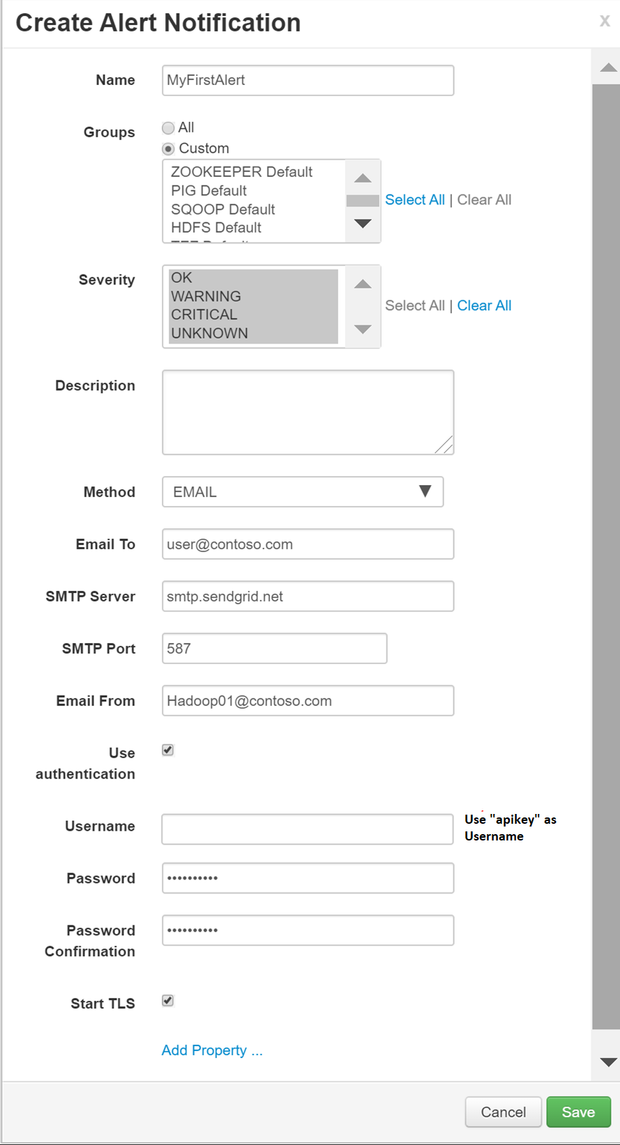This screenshot has width=620, height=1145.
Task: Click the Username input field
Action: click(x=307, y=829)
